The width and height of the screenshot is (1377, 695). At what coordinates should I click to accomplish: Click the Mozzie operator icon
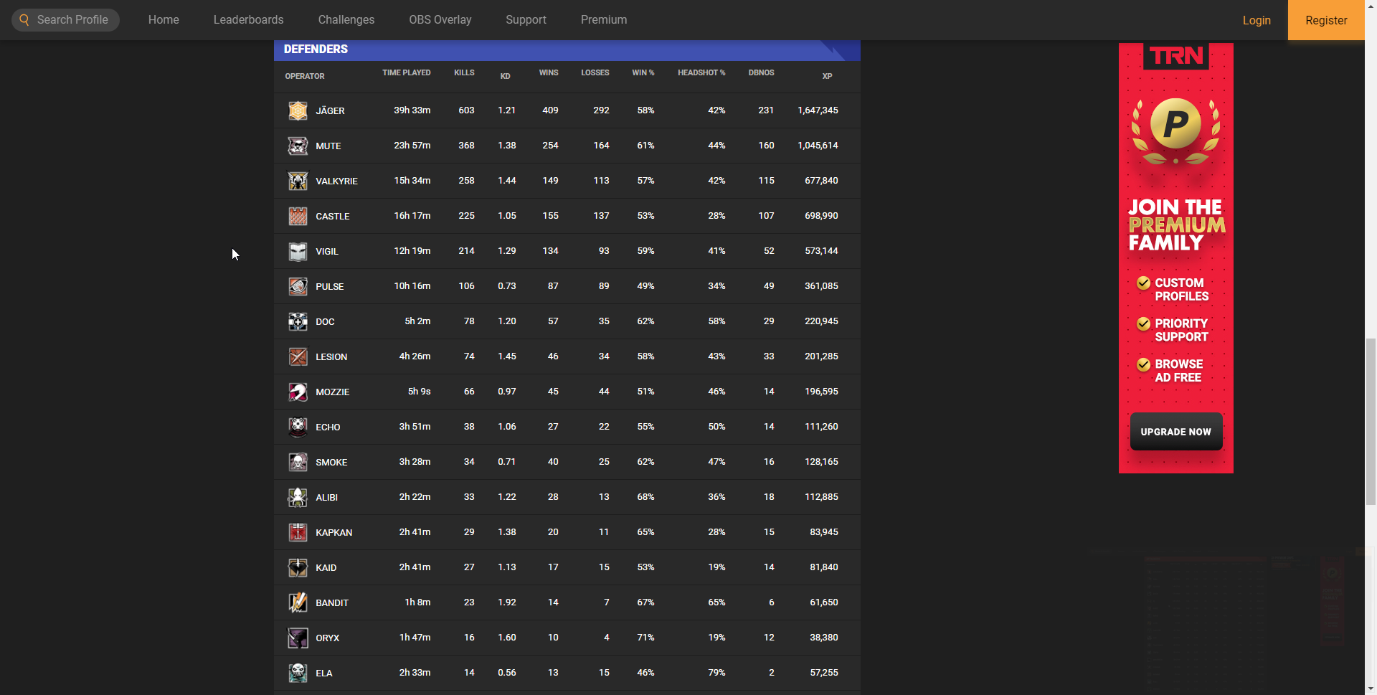[298, 392]
